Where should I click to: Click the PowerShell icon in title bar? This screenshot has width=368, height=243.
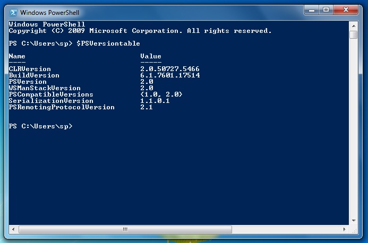click(x=13, y=13)
